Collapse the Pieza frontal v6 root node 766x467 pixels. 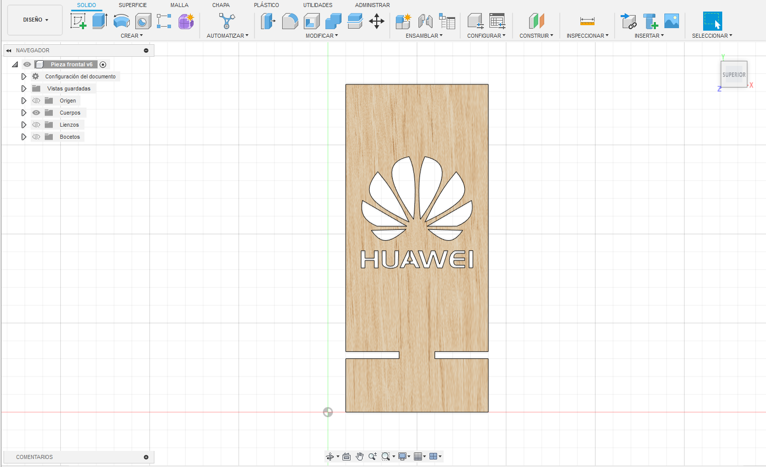15,64
